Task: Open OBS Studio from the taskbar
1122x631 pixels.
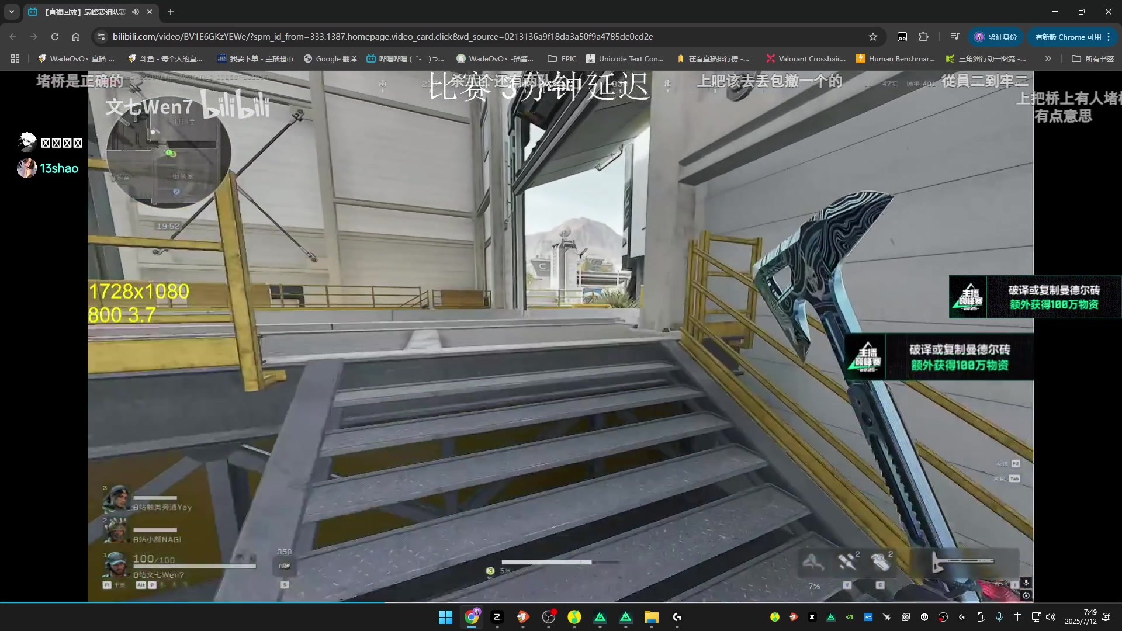Action: (x=549, y=617)
